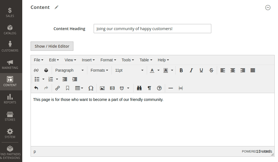Insert special character Omega icon
278x162 pixels.
pyautogui.click(x=91, y=88)
